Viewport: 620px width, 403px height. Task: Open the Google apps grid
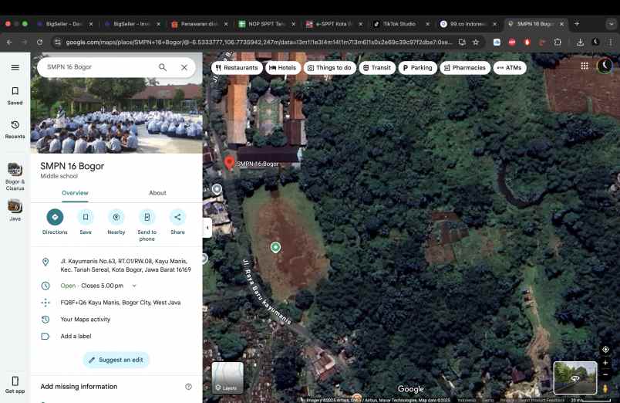585,66
